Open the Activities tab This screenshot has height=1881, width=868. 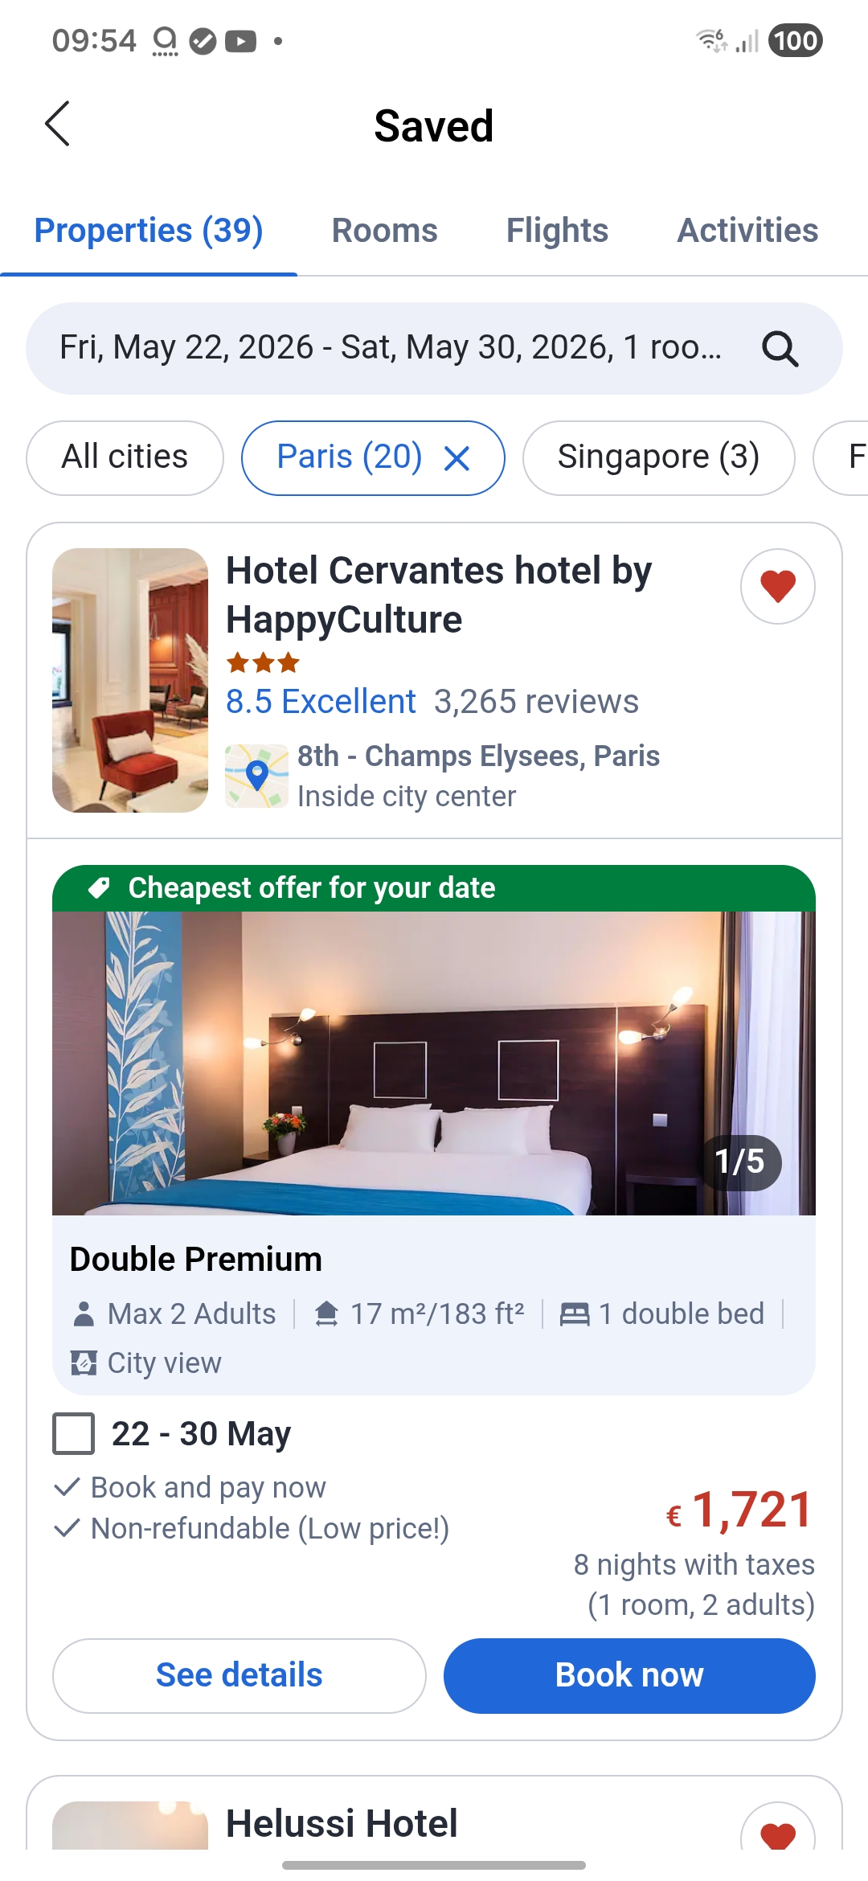pos(747,231)
